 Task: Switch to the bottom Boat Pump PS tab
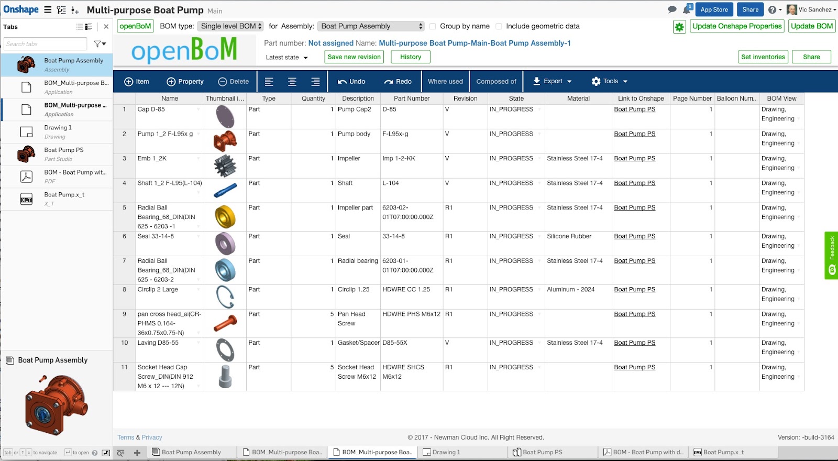tap(553, 453)
